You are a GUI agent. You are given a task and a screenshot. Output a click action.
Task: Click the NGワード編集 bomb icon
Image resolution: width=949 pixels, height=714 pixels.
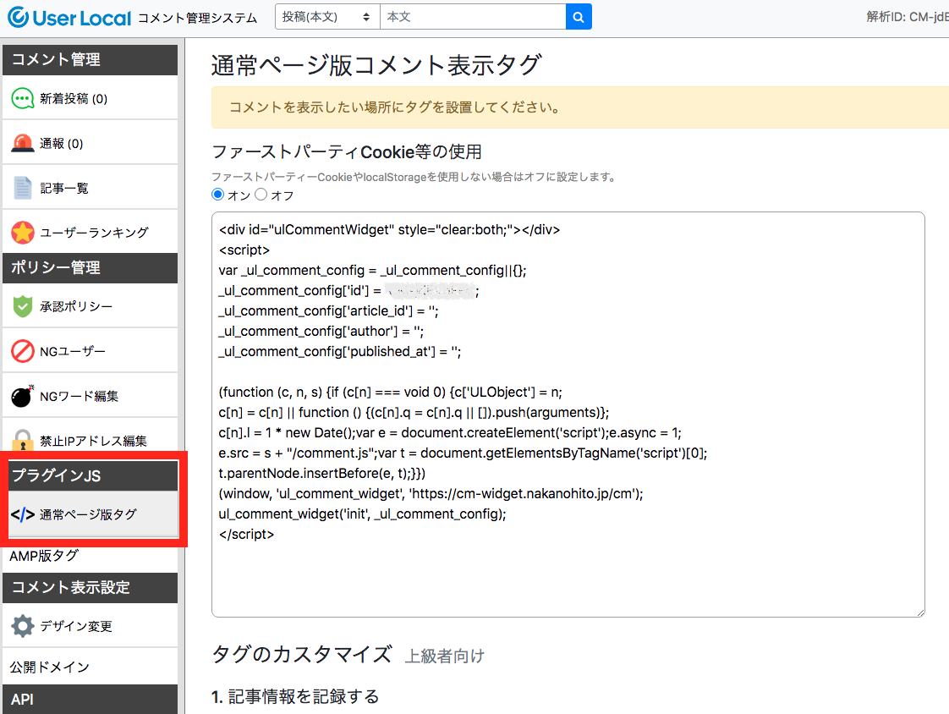pos(22,396)
